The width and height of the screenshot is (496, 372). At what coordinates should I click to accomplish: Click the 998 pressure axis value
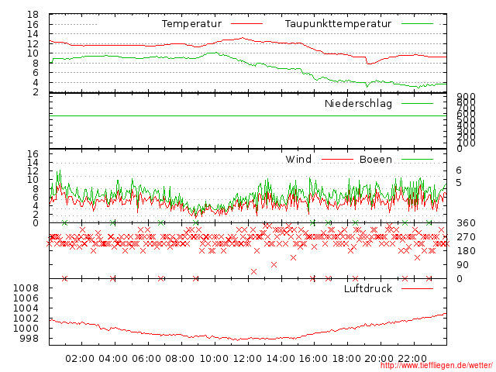(29, 339)
